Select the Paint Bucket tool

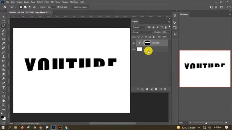point(3,70)
